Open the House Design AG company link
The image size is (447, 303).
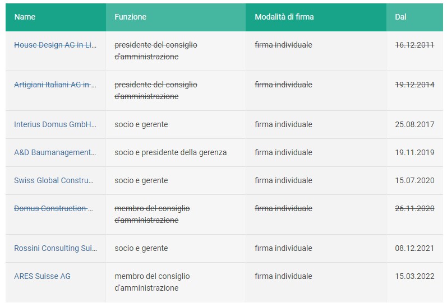tap(56, 45)
